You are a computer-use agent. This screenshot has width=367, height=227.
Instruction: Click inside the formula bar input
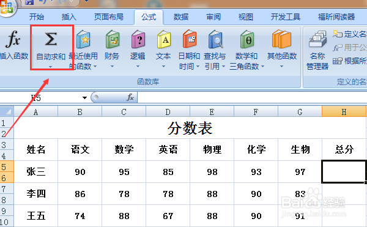point(252,97)
